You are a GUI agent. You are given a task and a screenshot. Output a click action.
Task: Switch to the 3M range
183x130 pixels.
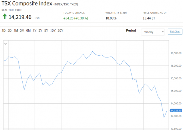click(x=22, y=31)
